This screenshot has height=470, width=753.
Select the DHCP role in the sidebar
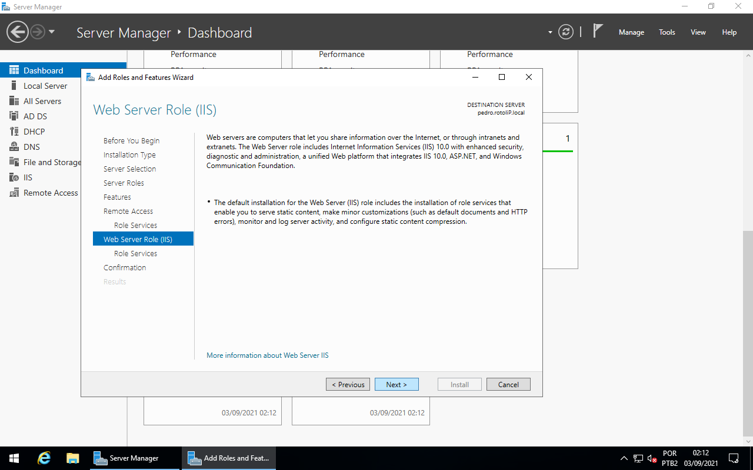point(34,131)
